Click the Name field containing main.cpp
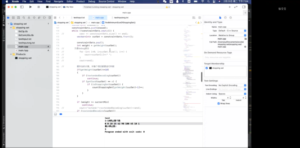The height and width of the screenshot is (148, 300). (231, 27)
